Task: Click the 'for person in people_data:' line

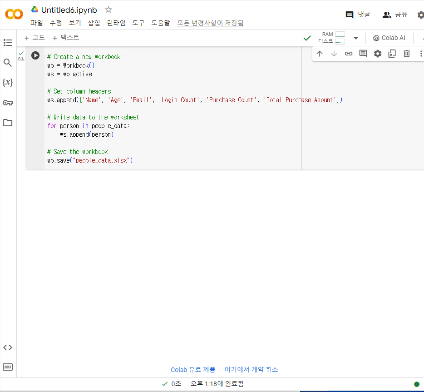Action: 89,126
